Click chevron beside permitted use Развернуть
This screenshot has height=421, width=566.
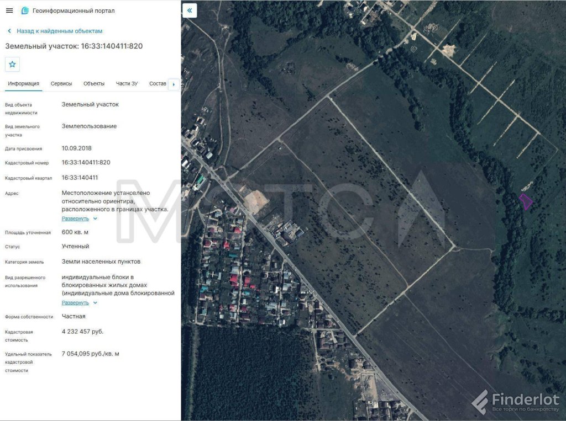pyautogui.click(x=95, y=302)
